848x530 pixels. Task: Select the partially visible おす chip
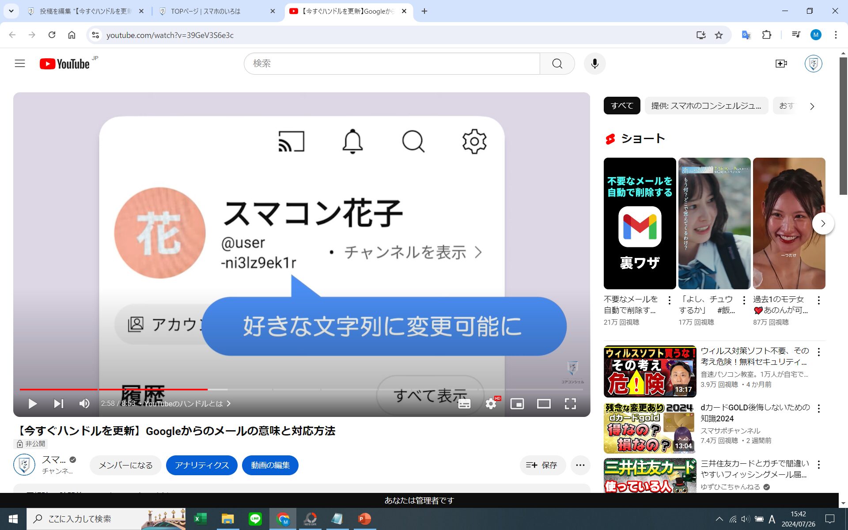click(x=786, y=106)
